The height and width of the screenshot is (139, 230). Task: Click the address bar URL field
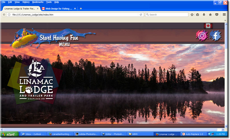(75, 15)
